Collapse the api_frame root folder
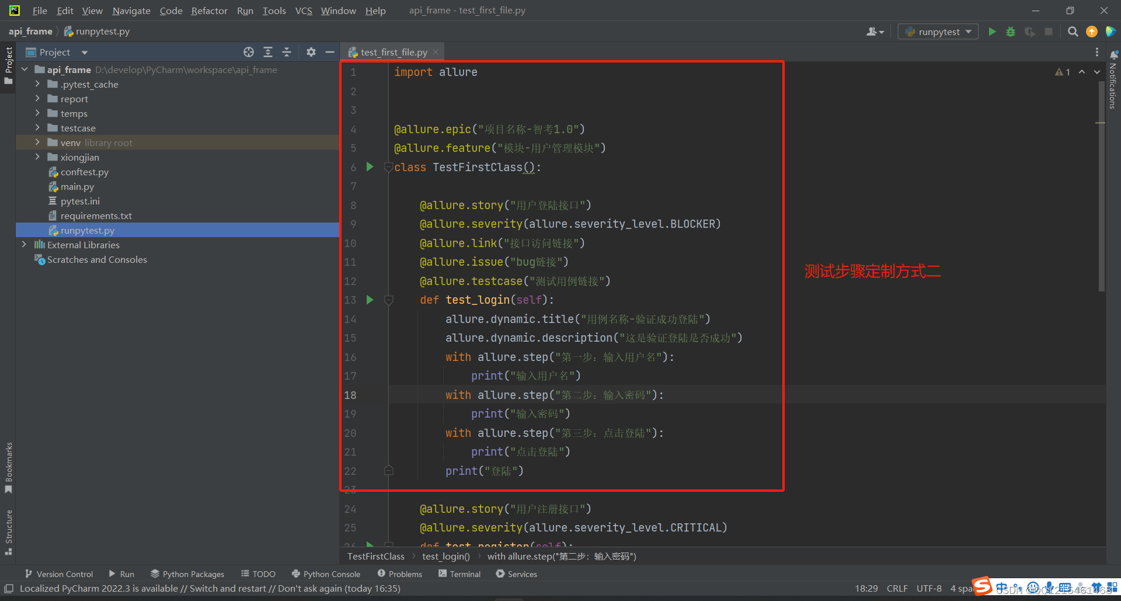1121x601 pixels. tap(25, 70)
